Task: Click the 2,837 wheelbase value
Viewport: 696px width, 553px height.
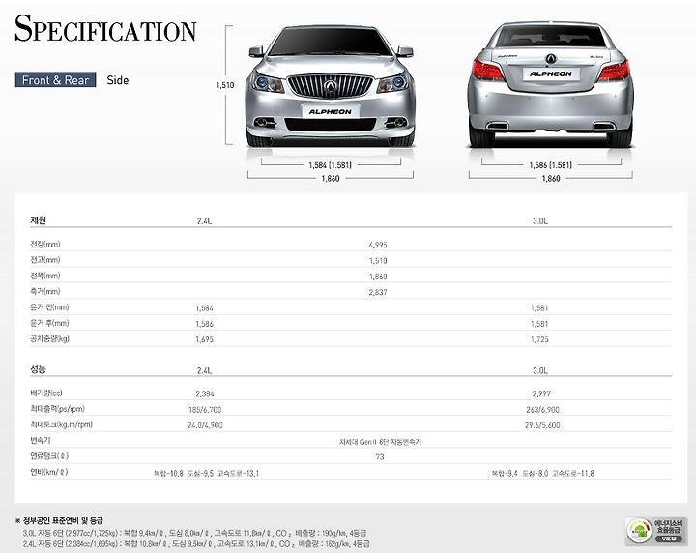Action: 378,293
